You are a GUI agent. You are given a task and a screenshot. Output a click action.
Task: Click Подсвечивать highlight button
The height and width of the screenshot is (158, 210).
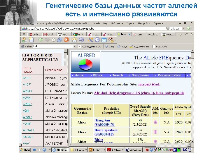coord(139,47)
